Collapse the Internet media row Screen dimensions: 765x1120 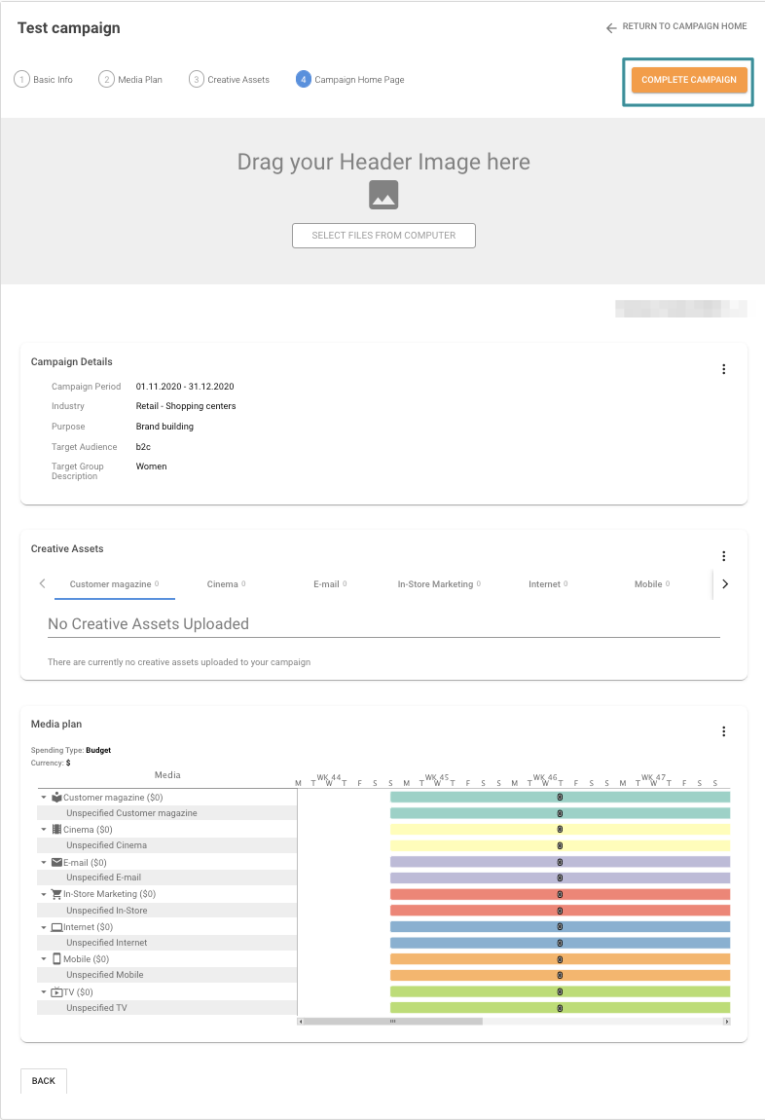pos(44,927)
